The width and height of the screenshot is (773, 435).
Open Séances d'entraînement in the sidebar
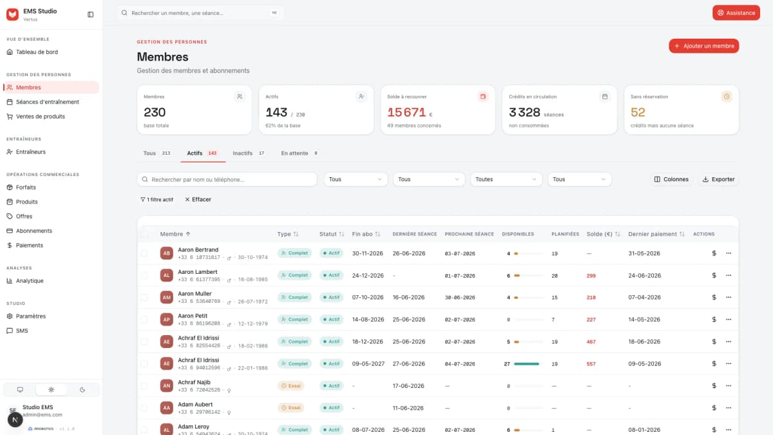pyautogui.click(x=52, y=102)
